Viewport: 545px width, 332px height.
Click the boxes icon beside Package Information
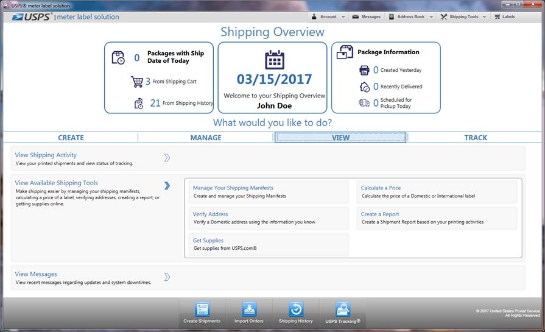coord(345,52)
